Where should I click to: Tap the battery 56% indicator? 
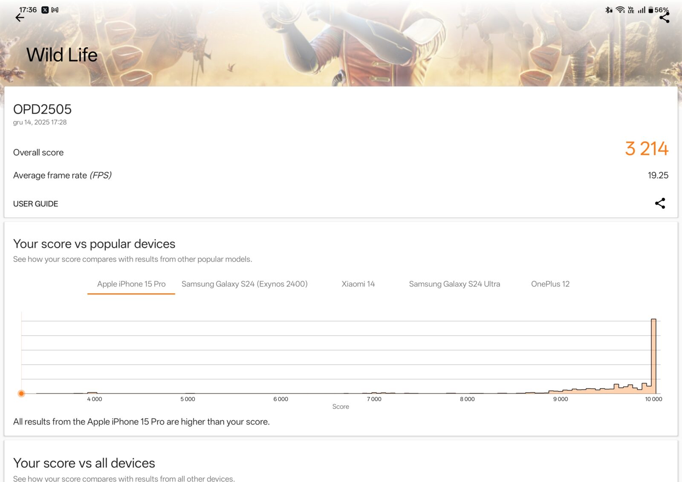[x=659, y=10]
